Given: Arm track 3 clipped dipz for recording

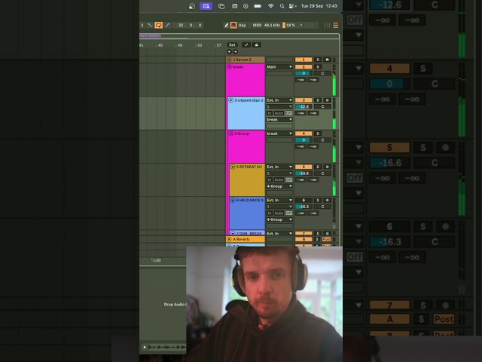Looking at the screenshot, I should pyautogui.click(x=327, y=100).
